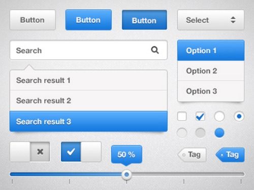The height and width of the screenshot is (190, 254).
Task: Click the grey Button
Action: point(33,20)
